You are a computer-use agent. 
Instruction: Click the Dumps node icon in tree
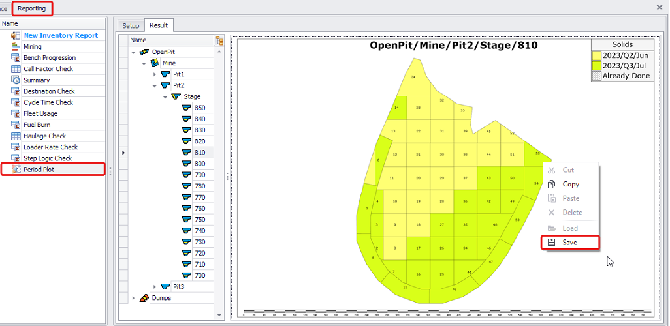(144, 298)
